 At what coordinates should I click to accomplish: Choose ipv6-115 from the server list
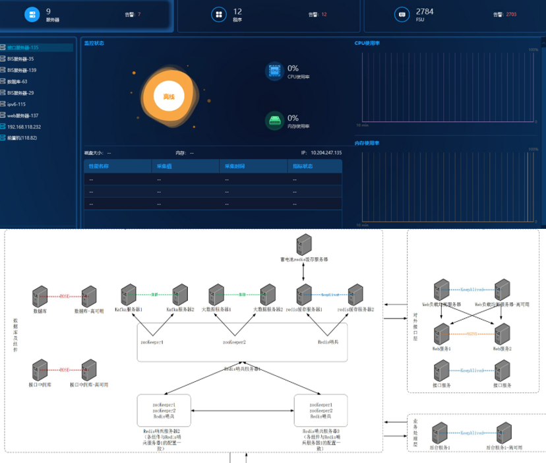[16, 104]
